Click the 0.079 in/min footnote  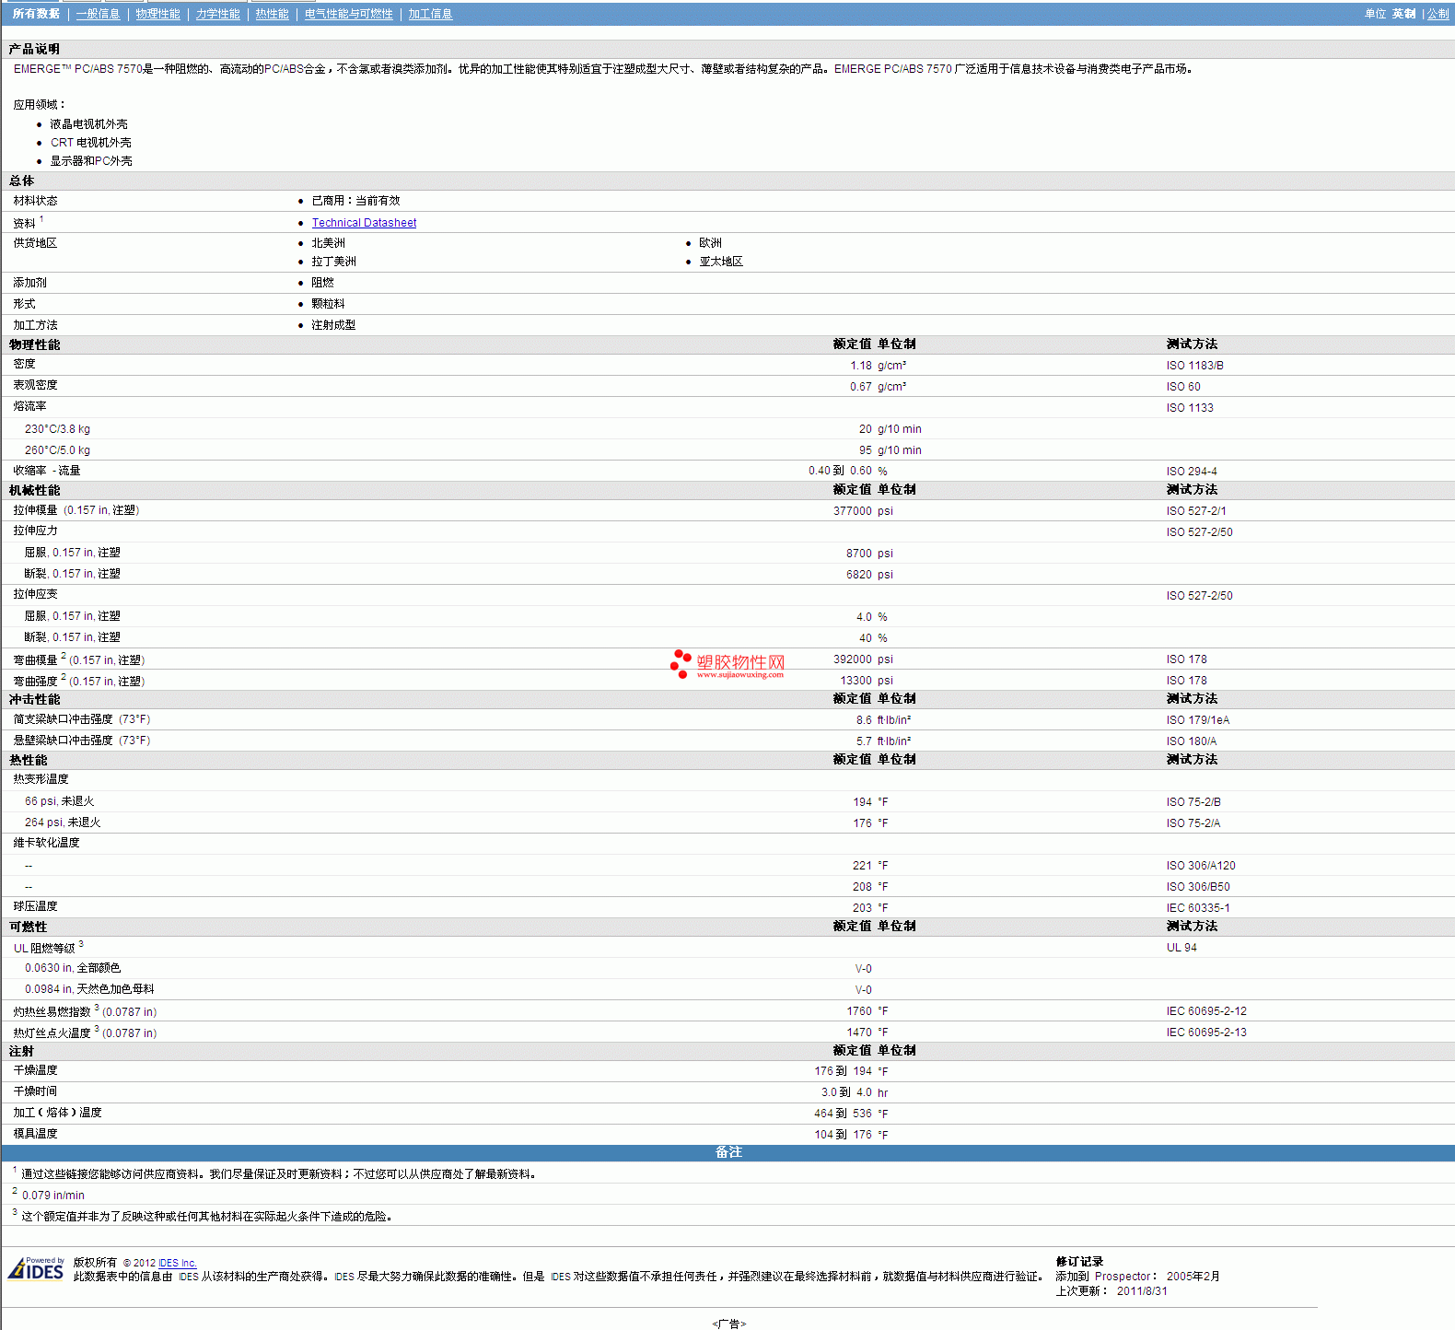(53, 1196)
